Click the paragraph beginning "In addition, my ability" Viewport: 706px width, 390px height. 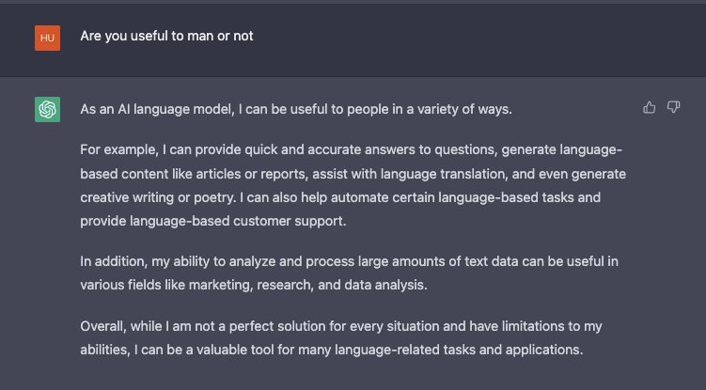[x=348, y=273]
